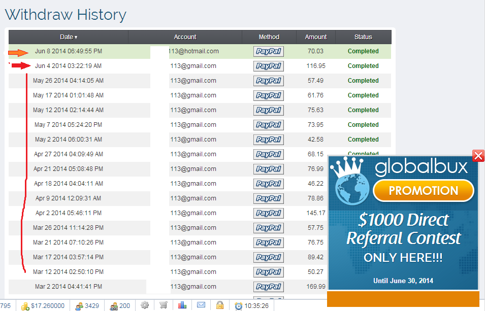
Task: Click PayPal icon in Mar 2 2014 row
Action: tap(269, 287)
